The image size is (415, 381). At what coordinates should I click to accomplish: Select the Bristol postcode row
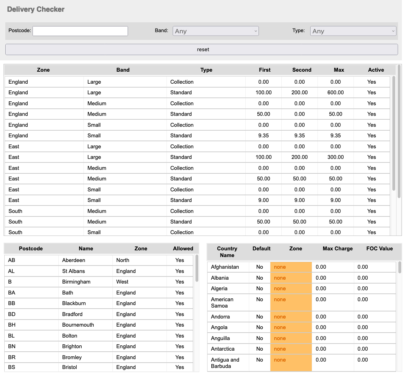(x=86, y=367)
